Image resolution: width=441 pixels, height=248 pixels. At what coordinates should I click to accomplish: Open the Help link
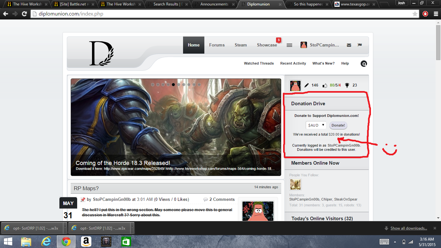pos(345,64)
